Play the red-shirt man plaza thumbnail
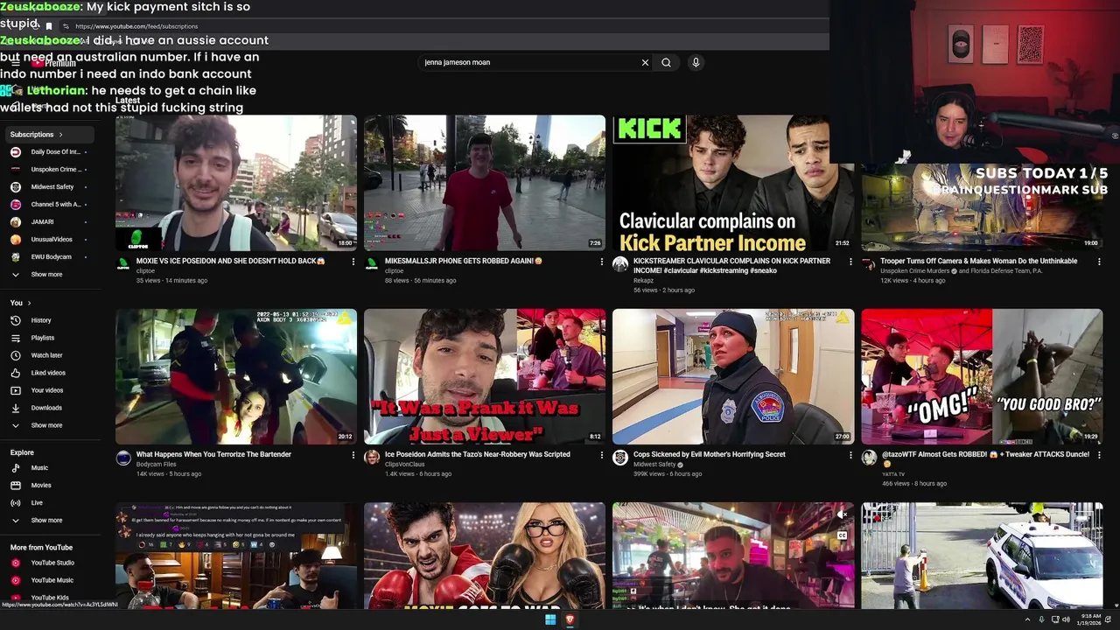The image size is (1120, 630). click(485, 183)
